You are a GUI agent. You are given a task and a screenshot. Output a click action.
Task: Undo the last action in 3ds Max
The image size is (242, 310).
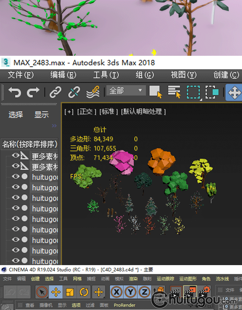[x=15, y=92]
